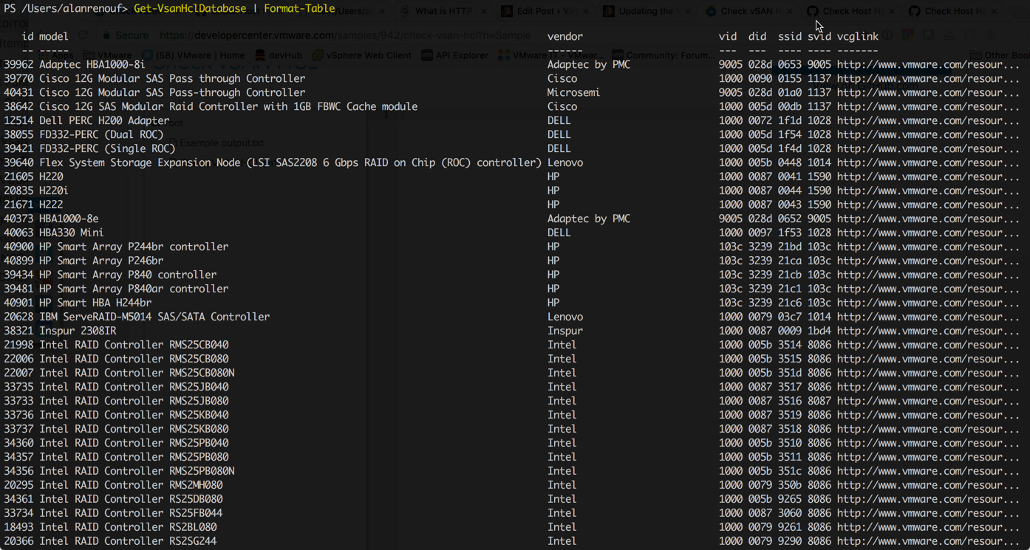Open the '(58) VMware | Home' bookmark

point(194,55)
